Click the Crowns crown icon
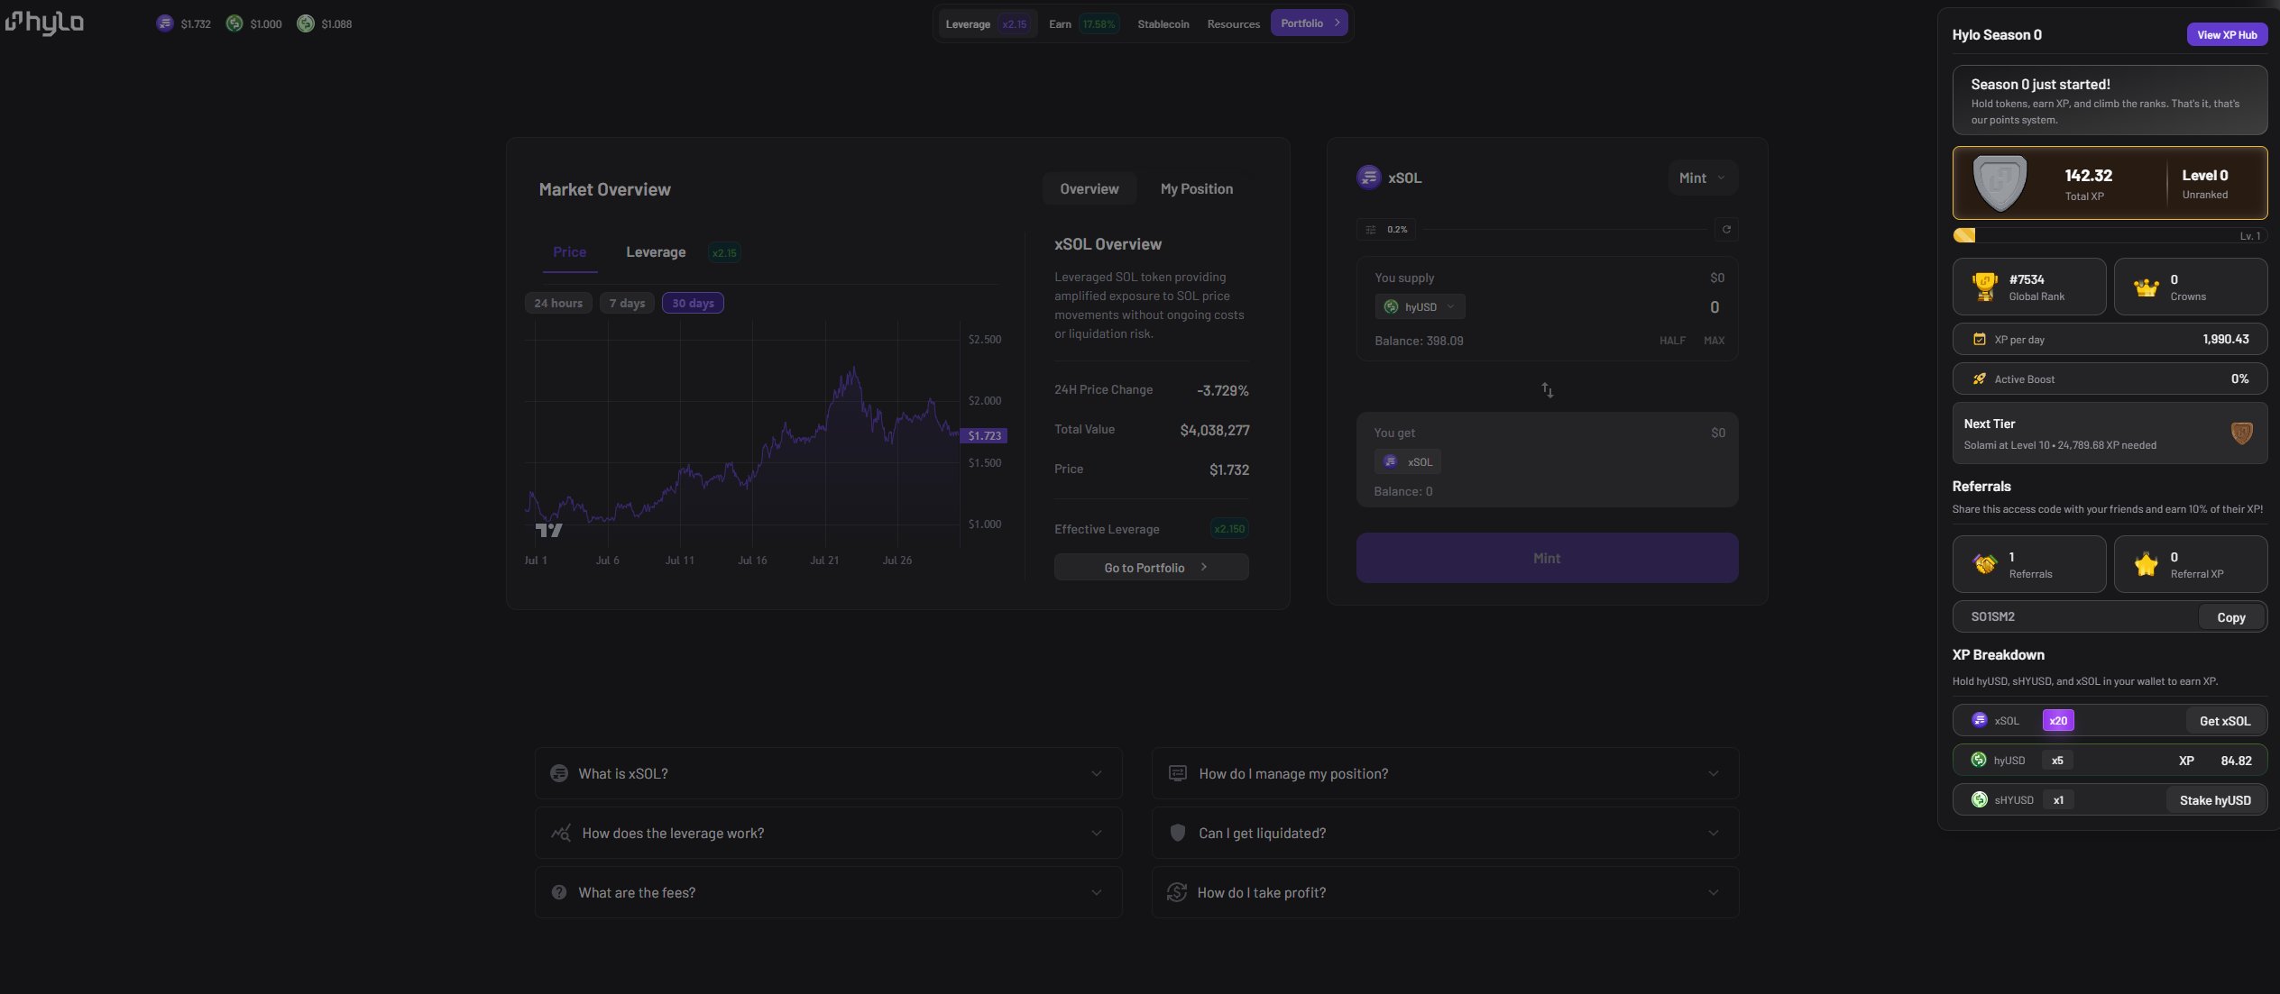 click(2146, 287)
